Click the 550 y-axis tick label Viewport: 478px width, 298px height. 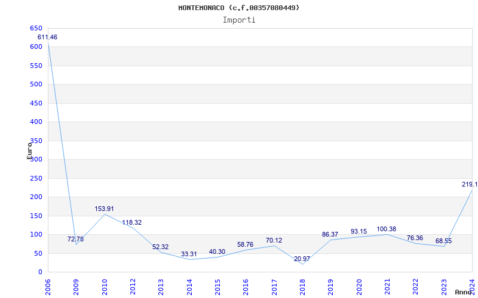coord(36,66)
